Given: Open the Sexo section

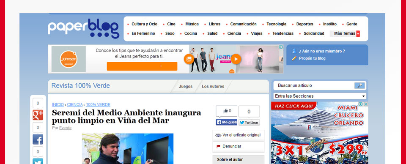Looking at the screenshot, I should pyautogui.click(x=170, y=33).
